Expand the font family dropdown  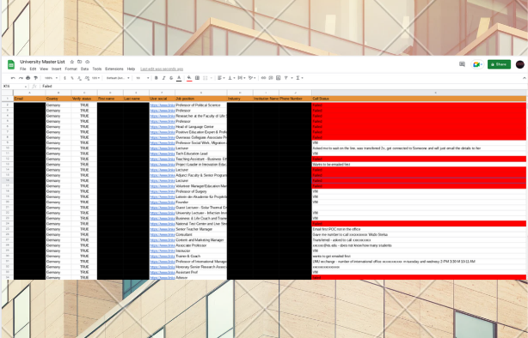click(118, 78)
